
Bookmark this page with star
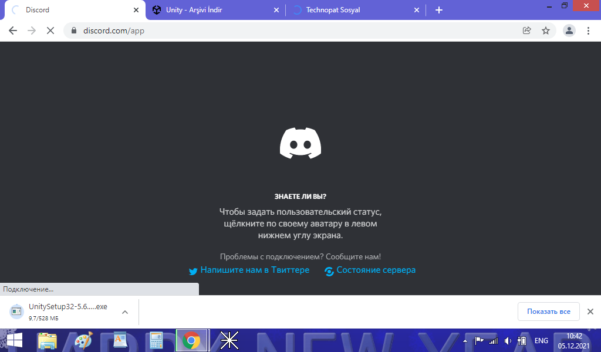click(x=546, y=31)
